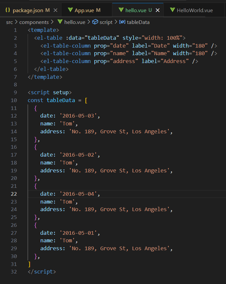Close the hello.vue tab

click(158, 10)
